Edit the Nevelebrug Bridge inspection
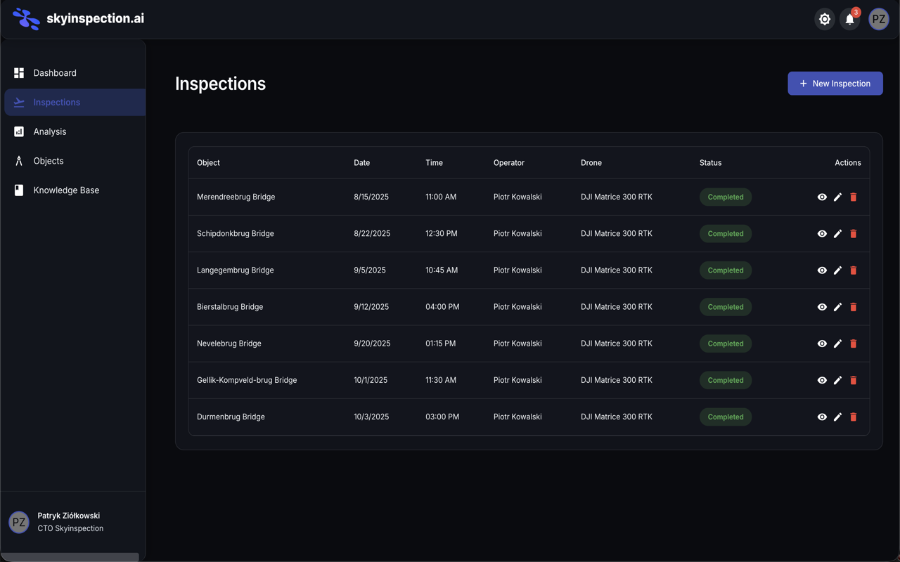Viewport: 900px width, 562px height. click(837, 344)
